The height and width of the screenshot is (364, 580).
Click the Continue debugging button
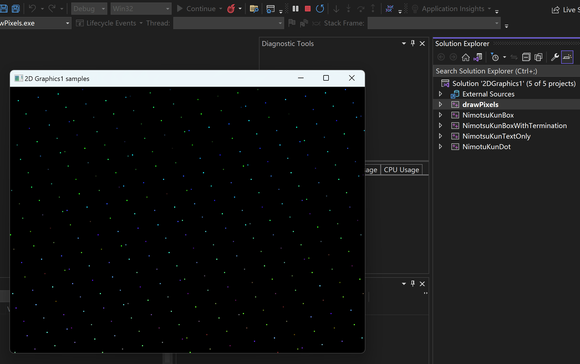click(x=196, y=9)
